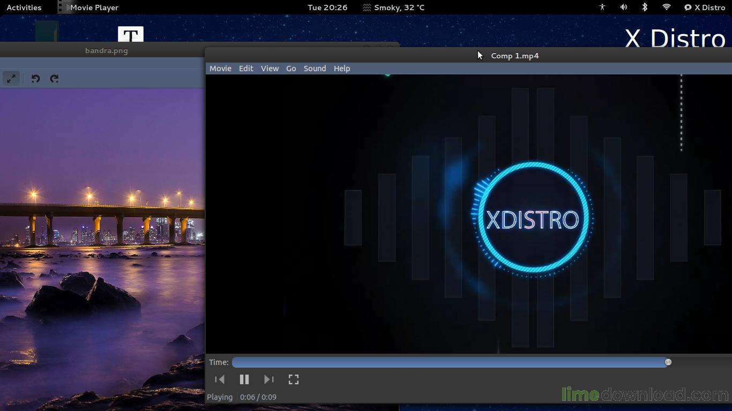Rotate bandra.png clockwise

click(54, 79)
